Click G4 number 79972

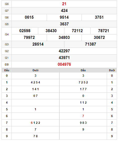29,38
